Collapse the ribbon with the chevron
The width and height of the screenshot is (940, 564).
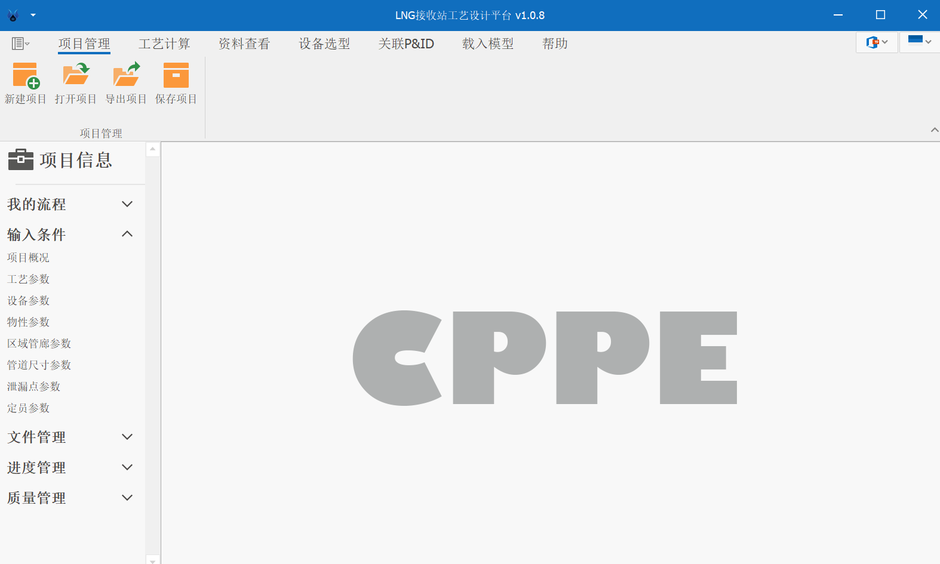[x=935, y=130]
